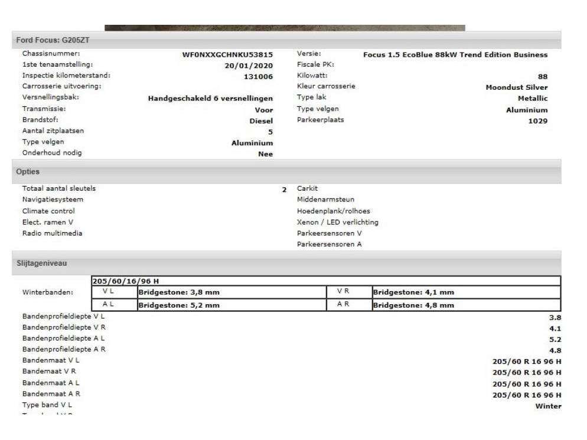Click the '1ste tenaamstelling:' label
Viewport: 587px width, 440px height.
(x=57, y=64)
